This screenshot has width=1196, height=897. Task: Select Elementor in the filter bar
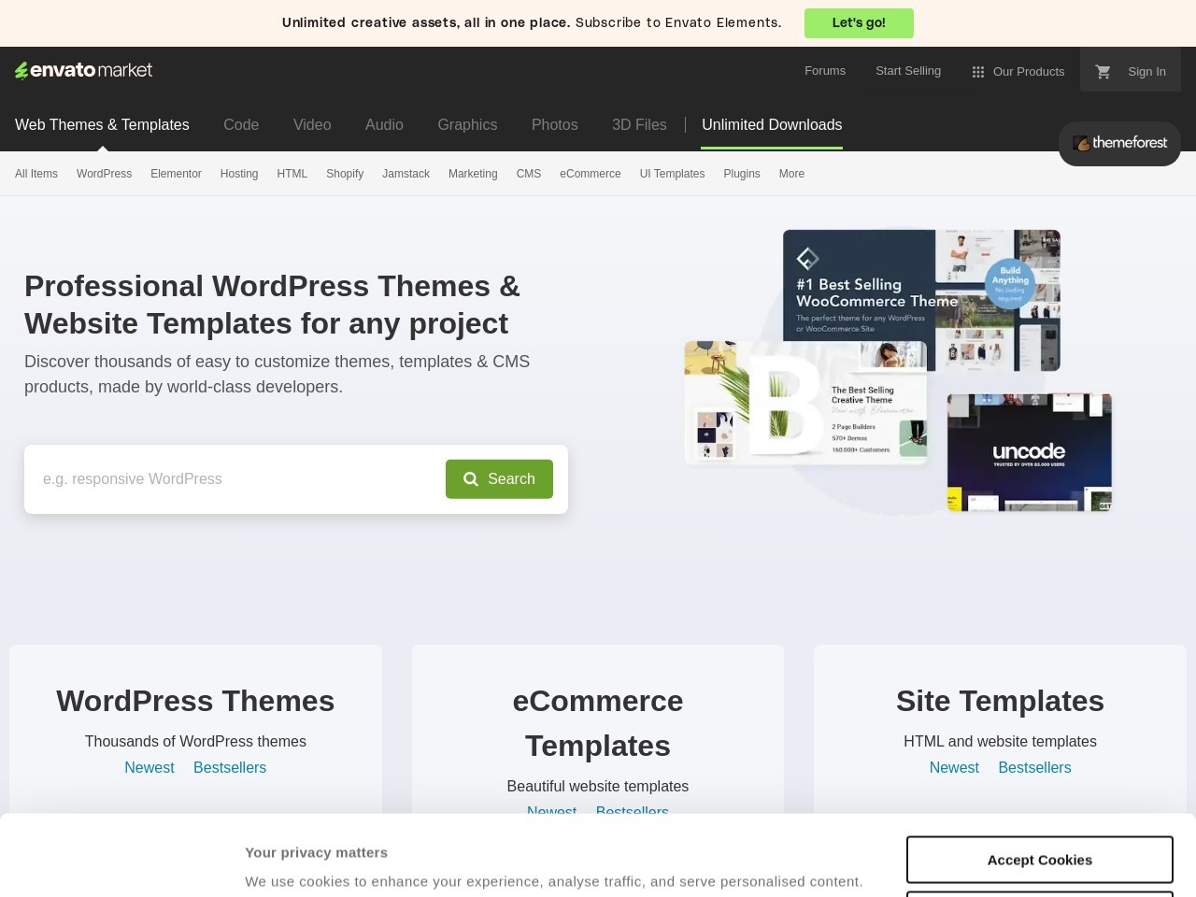[176, 174]
